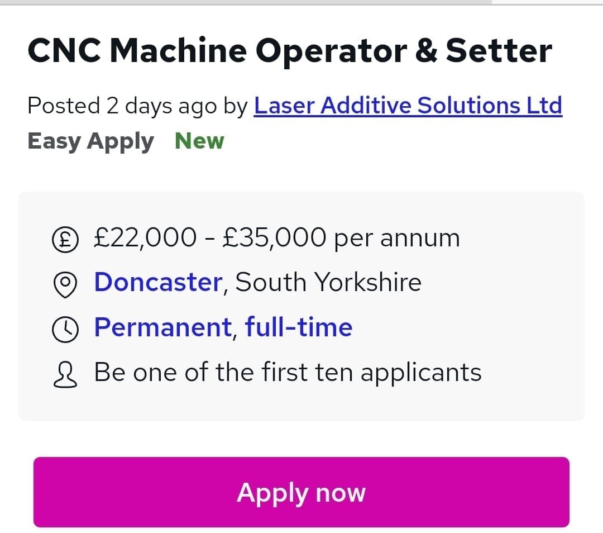Image resolution: width=603 pixels, height=533 pixels.
Task: Click the pound salary icon
Action: pyautogui.click(x=66, y=237)
